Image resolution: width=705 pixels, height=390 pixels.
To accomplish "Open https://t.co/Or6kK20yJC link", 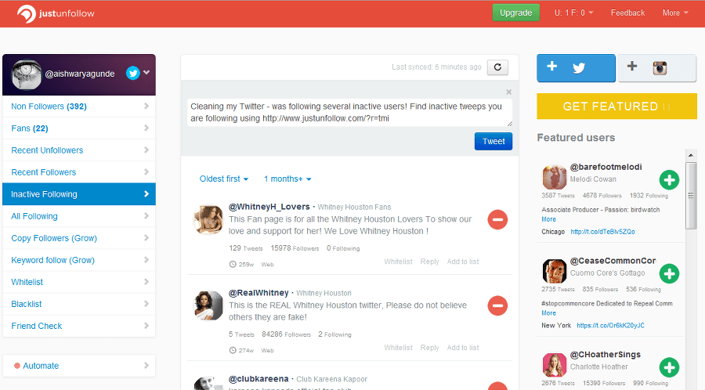I will (x=610, y=325).
